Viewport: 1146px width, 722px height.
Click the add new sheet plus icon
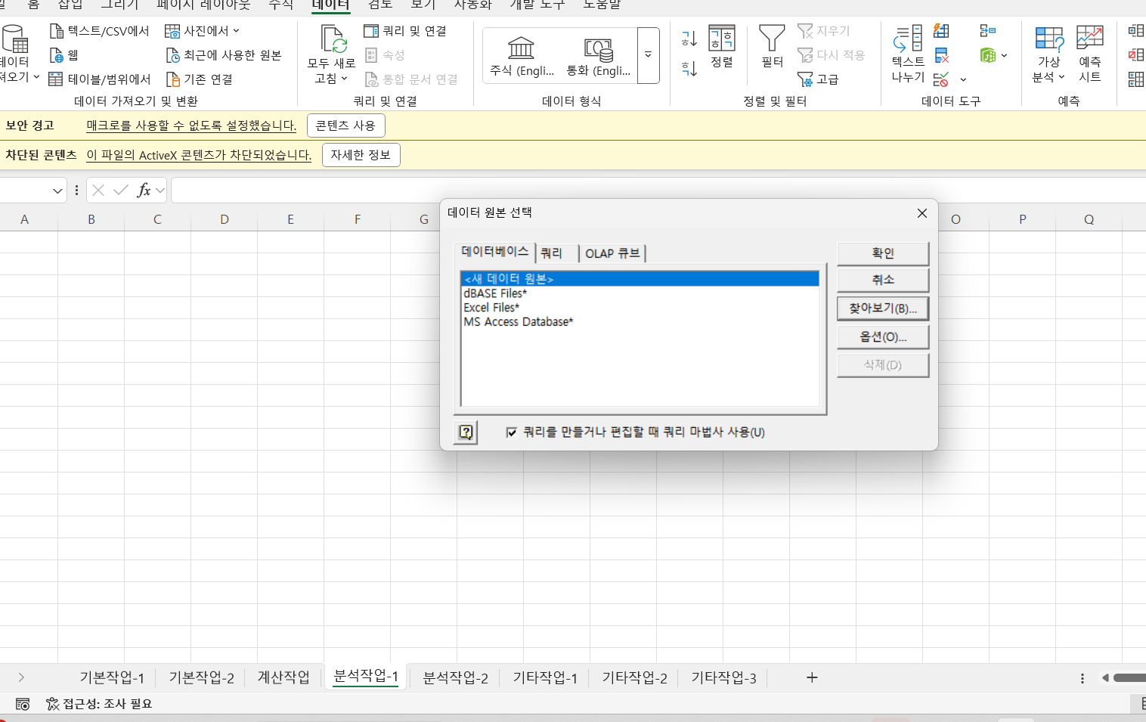pyautogui.click(x=812, y=678)
